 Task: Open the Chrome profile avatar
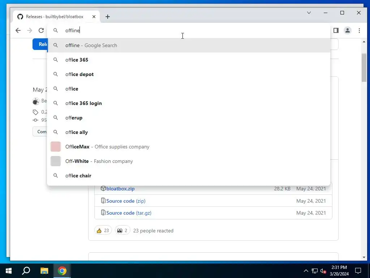(347, 30)
